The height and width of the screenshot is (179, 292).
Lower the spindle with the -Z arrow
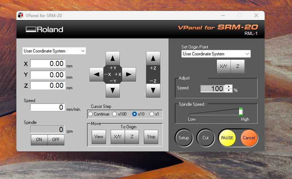point(153,90)
